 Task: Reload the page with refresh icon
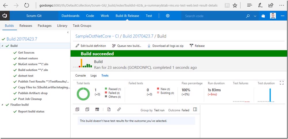pyautogui.click(x=26, y=5)
